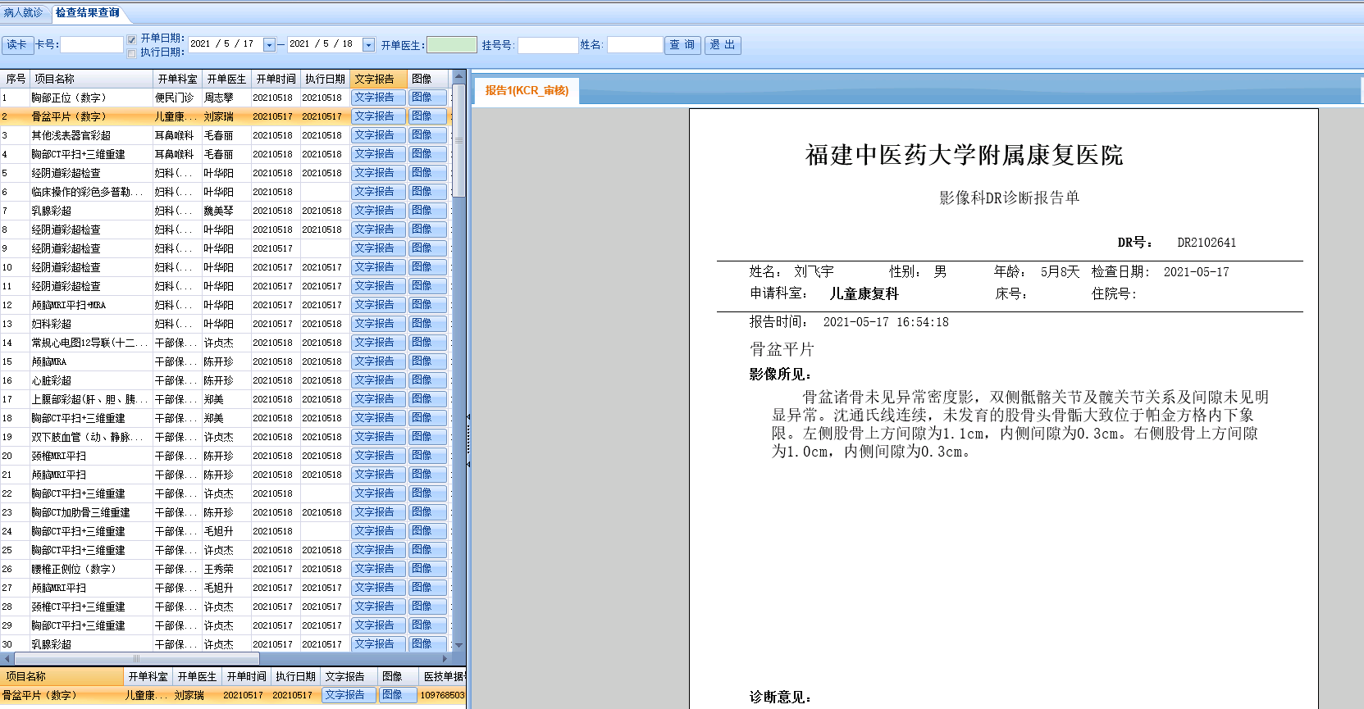
Task: Enable the 执行日期 checkbox
Action: pos(131,53)
